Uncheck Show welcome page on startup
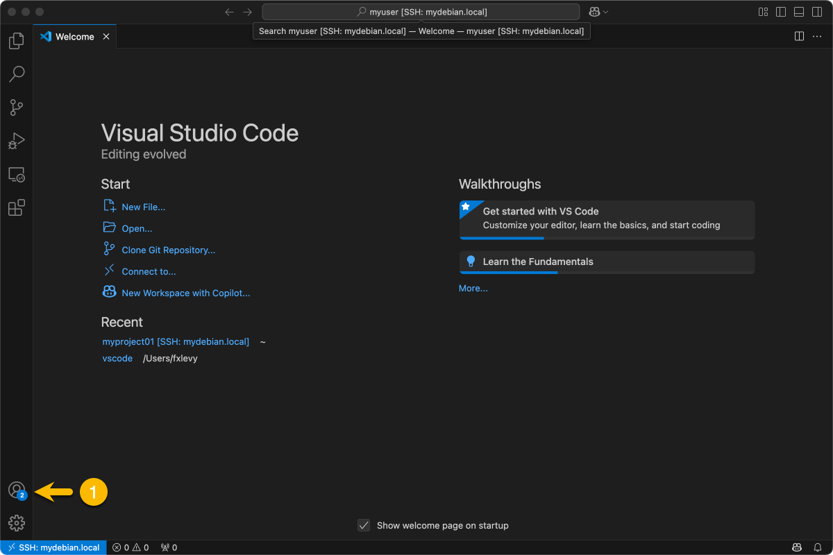Screen dimensions: 833x555 click(x=364, y=525)
